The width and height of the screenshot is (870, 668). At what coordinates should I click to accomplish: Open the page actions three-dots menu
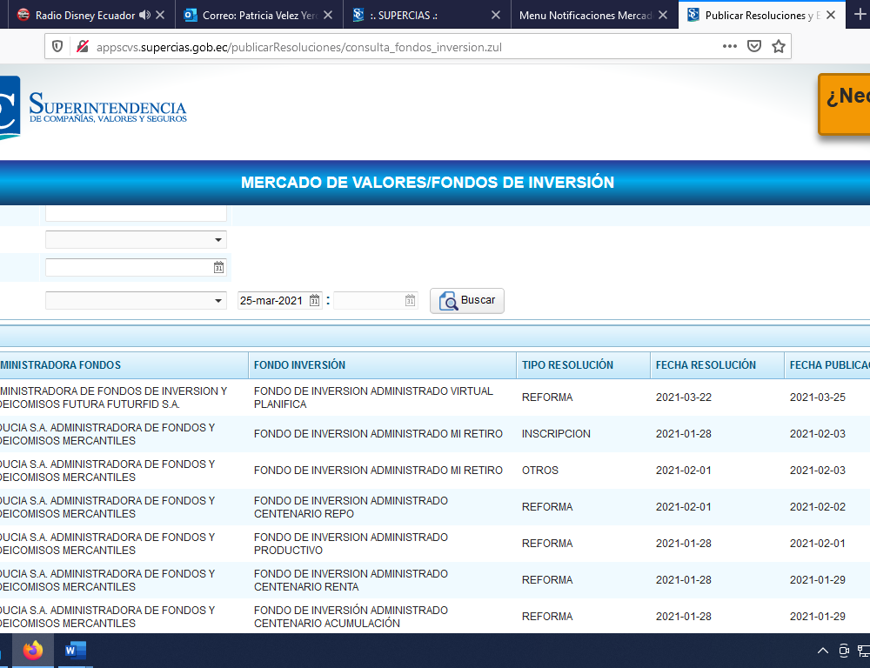[x=730, y=47]
